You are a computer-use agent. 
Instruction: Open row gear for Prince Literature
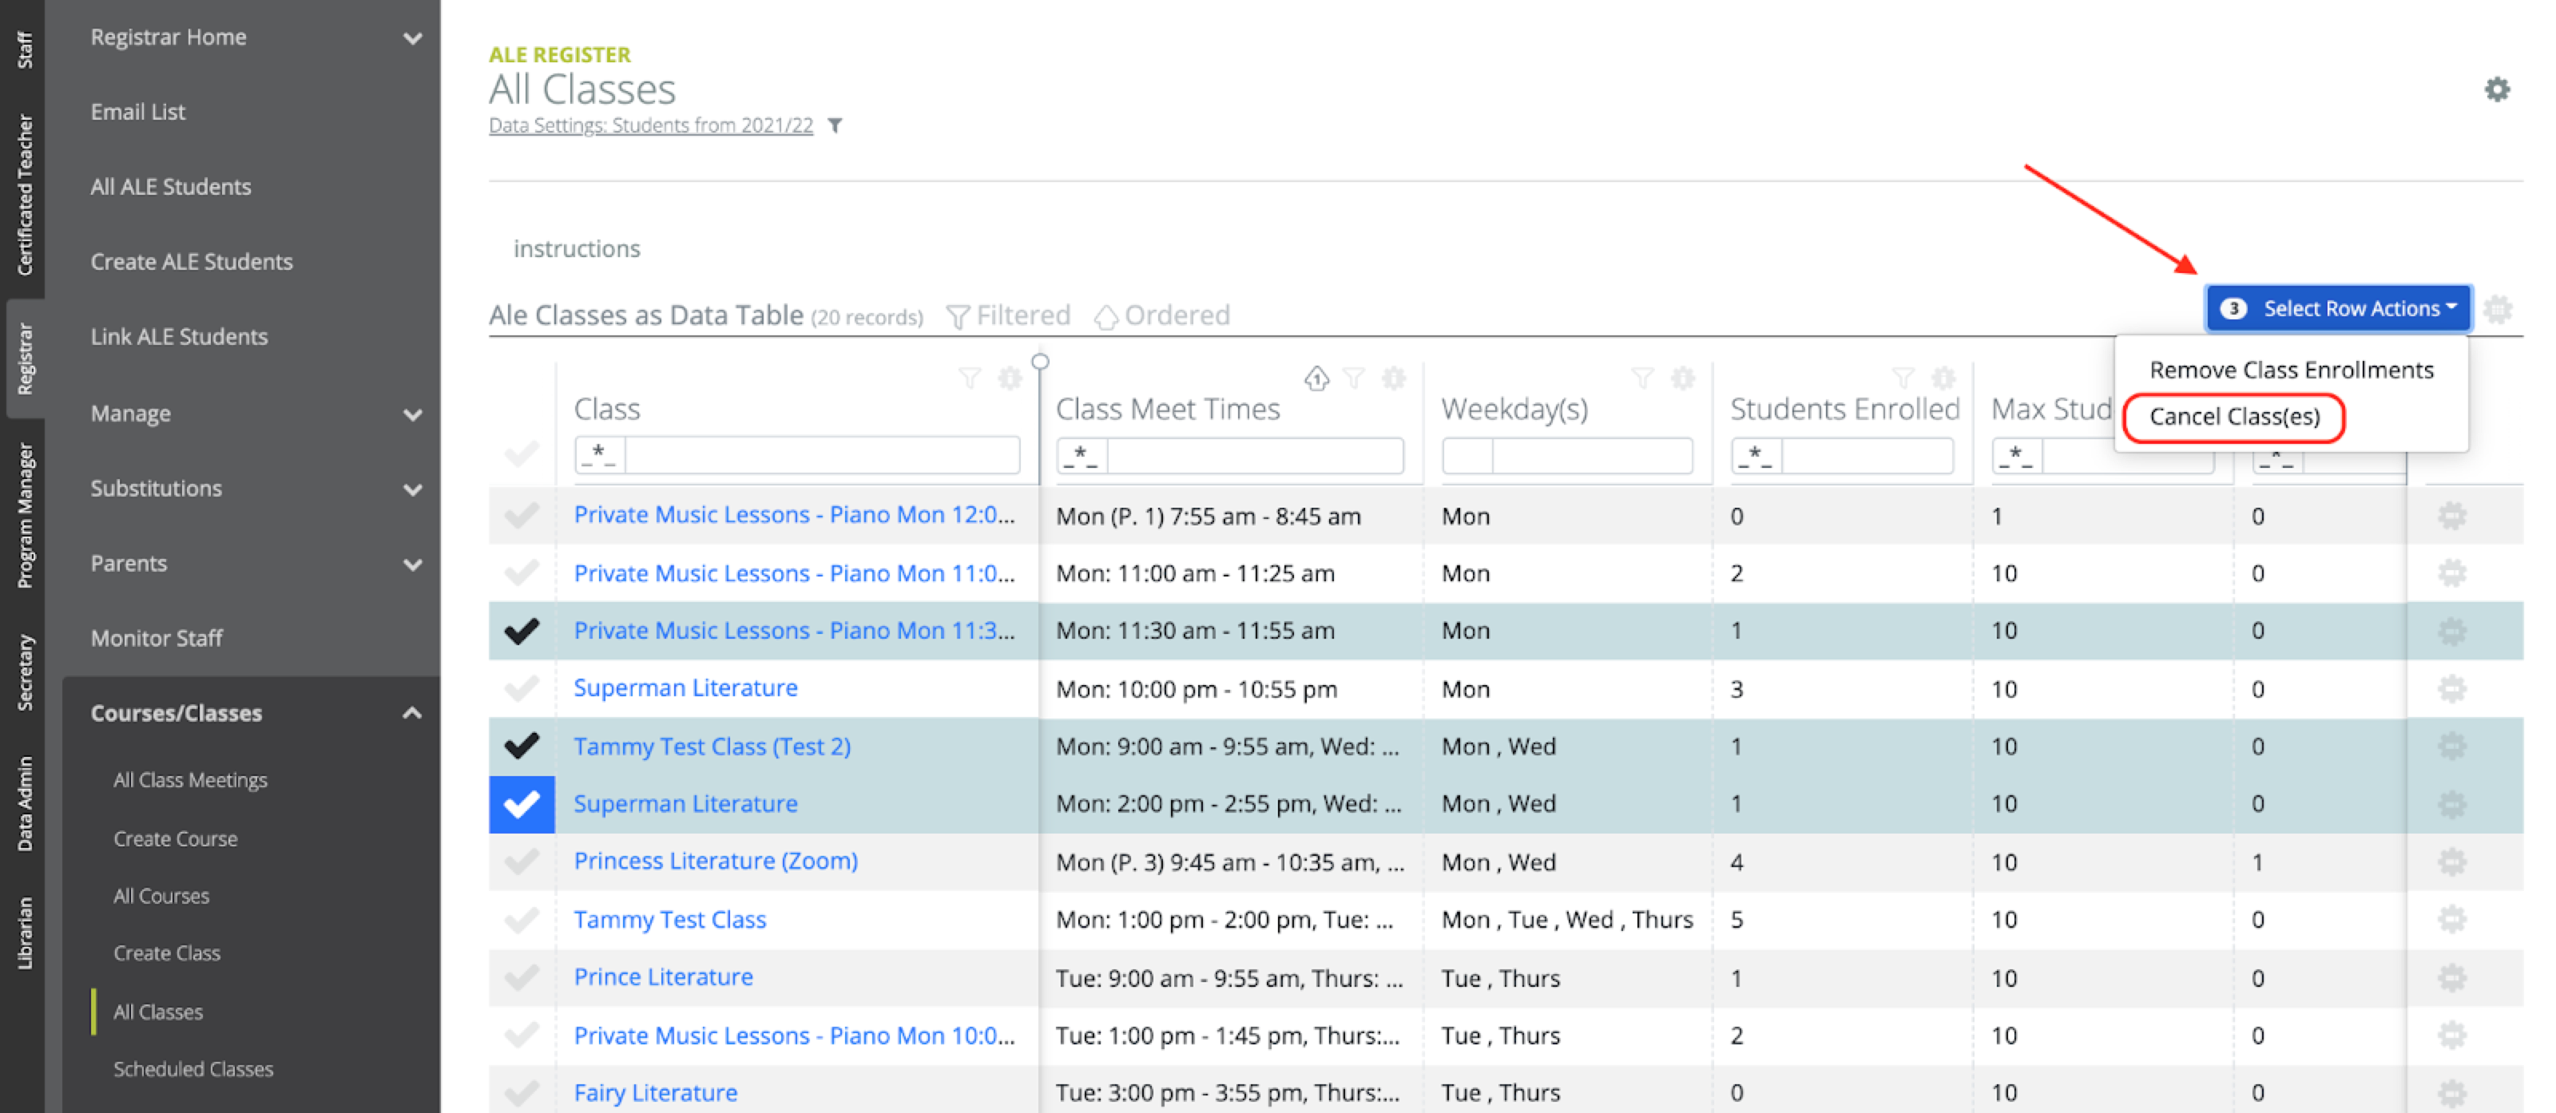click(2452, 978)
